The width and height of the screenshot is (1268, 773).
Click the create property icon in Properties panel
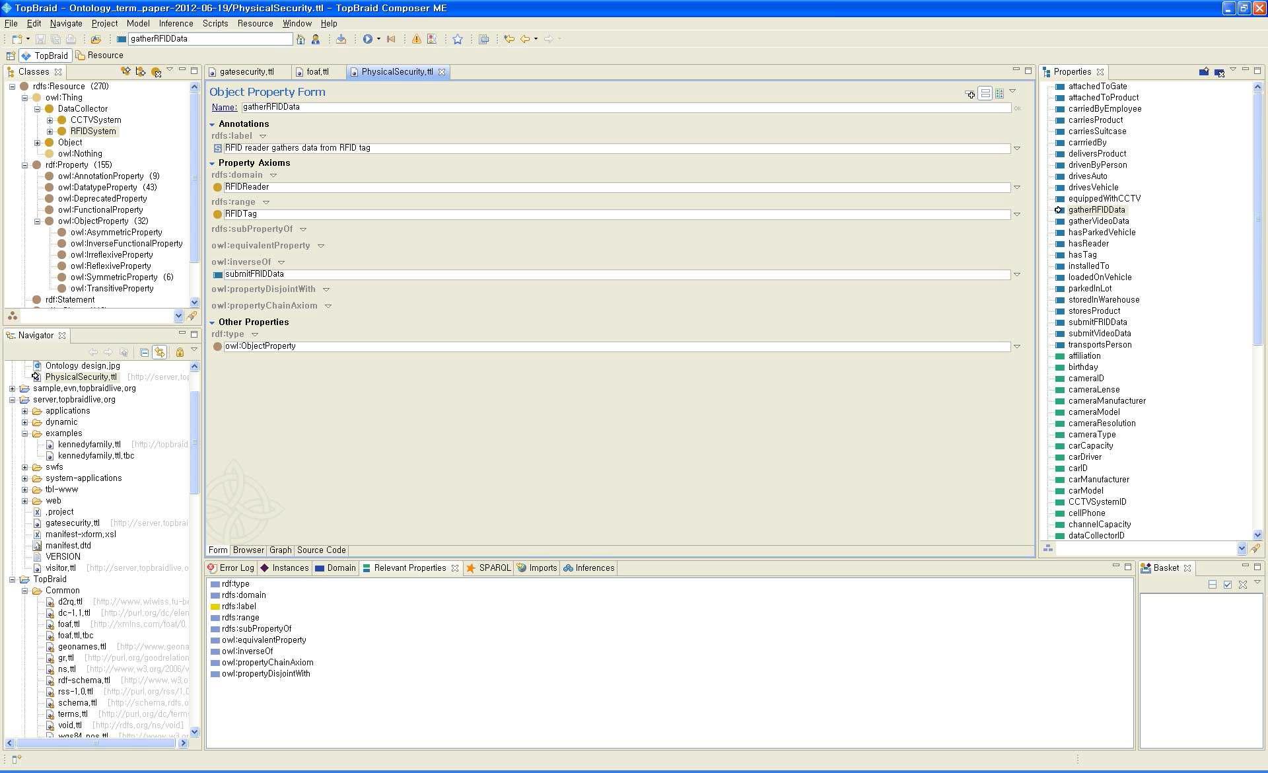[1204, 71]
